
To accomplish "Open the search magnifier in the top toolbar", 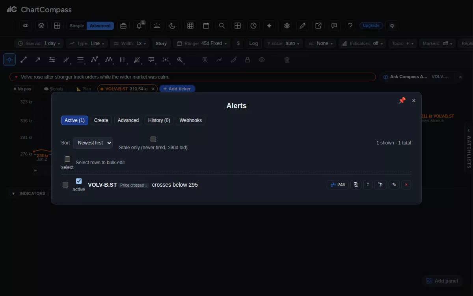I will coord(222,26).
